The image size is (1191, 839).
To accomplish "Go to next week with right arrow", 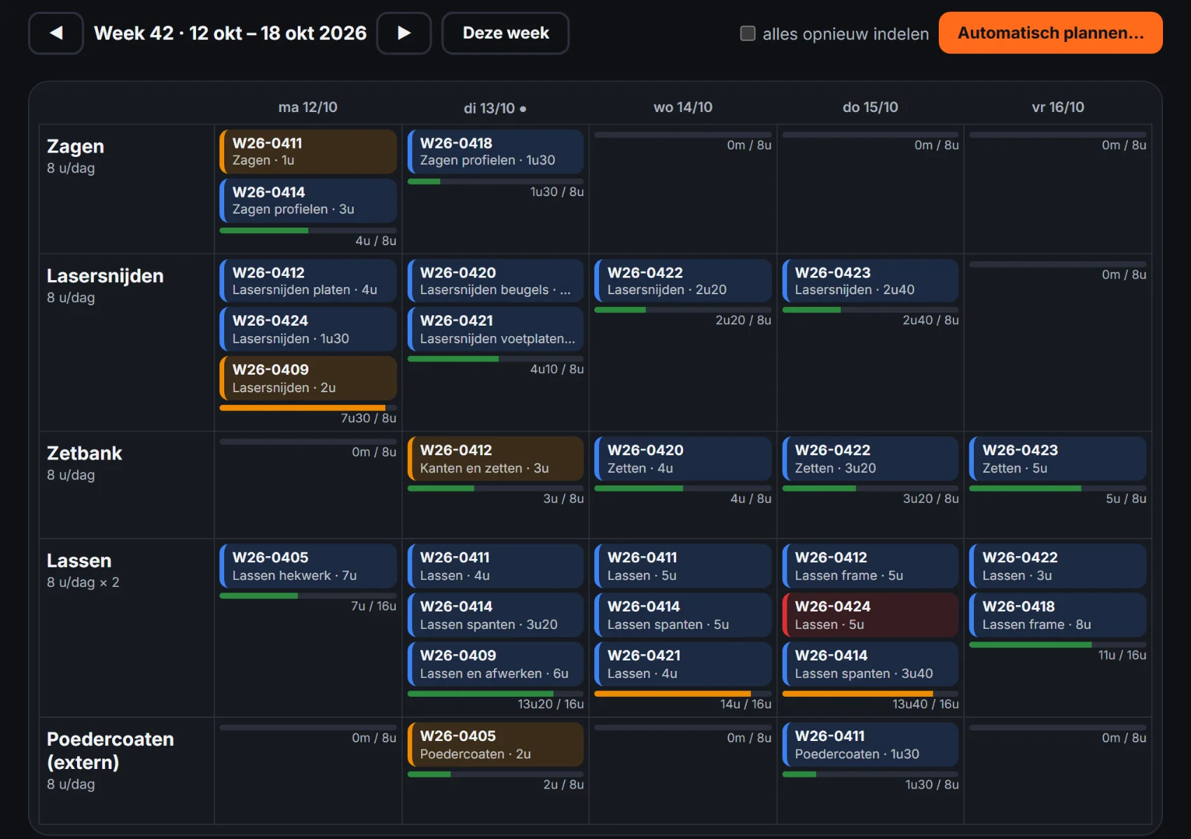I will (x=404, y=33).
